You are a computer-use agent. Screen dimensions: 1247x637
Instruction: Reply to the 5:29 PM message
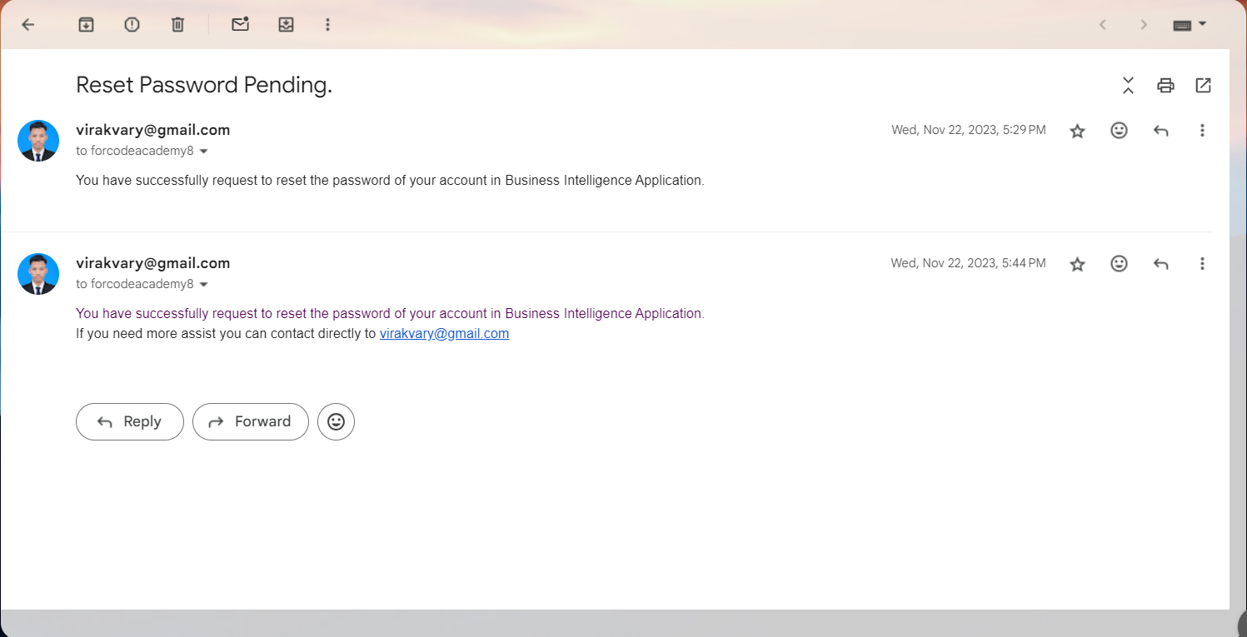coord(1160,131)
